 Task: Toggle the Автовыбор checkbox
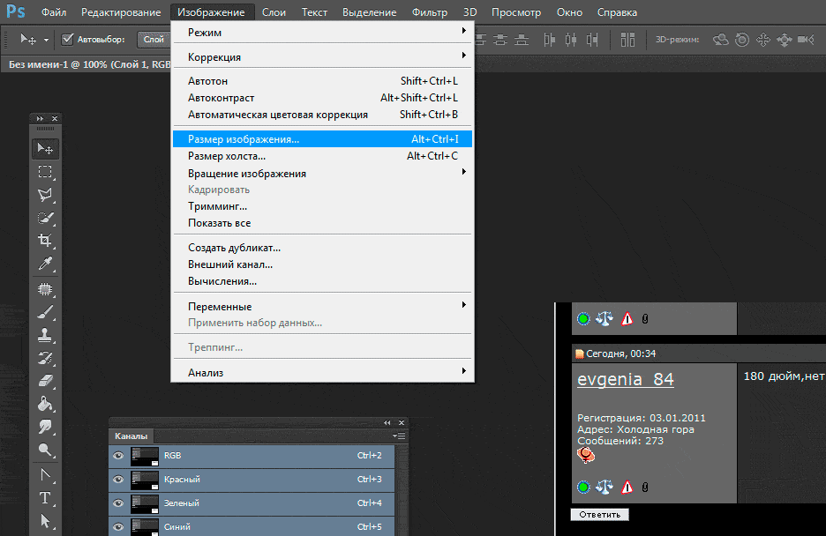[x=68, y=39]
